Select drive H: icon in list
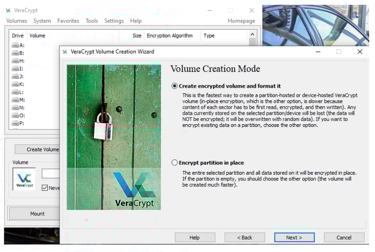 coord(15,61)
